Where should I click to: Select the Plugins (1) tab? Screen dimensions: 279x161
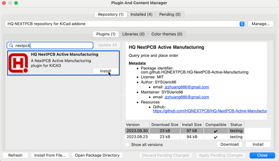coord(106,34)
